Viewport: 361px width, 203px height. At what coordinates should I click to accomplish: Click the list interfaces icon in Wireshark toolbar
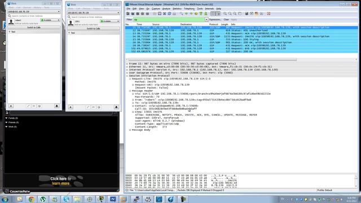pos(128,14)
